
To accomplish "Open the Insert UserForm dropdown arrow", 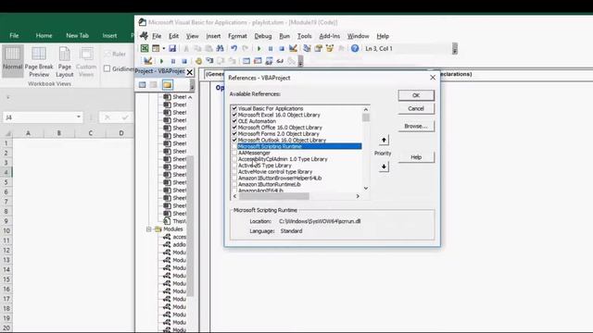I will pos(164,48).
